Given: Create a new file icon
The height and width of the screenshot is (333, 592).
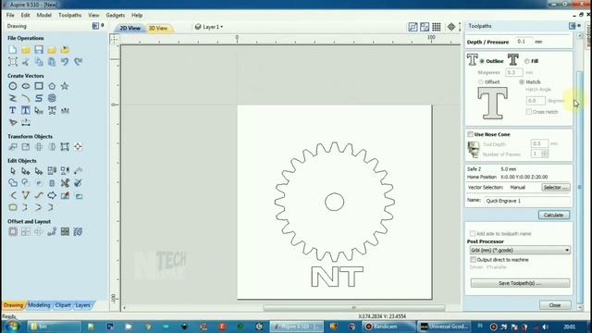Looking at the screenshot, I should click(12, 50).
